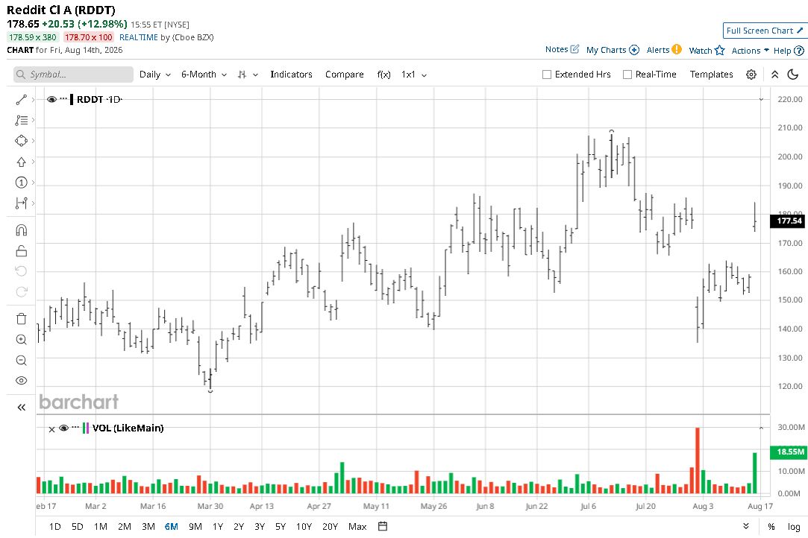Select the 1D time range
808x538 pixels.
click(x=54, y=527)
